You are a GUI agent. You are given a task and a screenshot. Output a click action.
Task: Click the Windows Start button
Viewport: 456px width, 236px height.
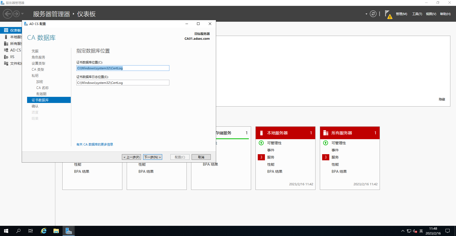point(6,231)
